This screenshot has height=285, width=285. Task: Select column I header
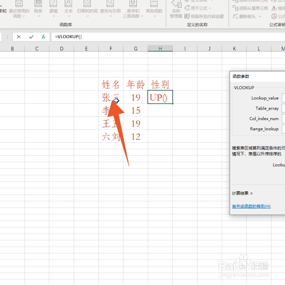pos(185,49)
